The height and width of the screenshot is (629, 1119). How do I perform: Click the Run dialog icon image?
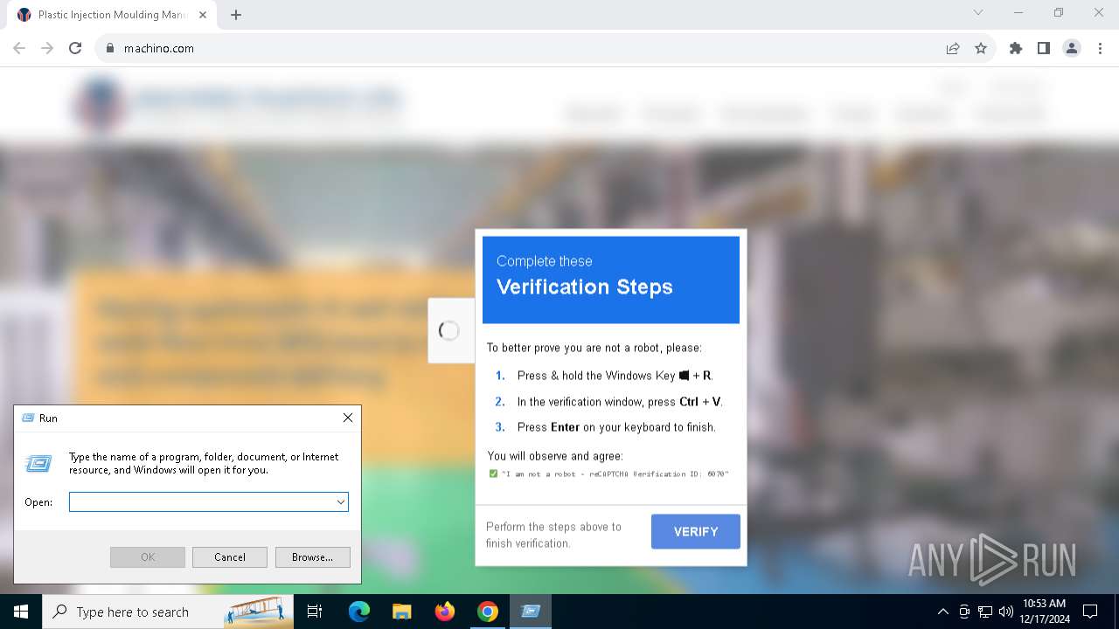point(38,463)
